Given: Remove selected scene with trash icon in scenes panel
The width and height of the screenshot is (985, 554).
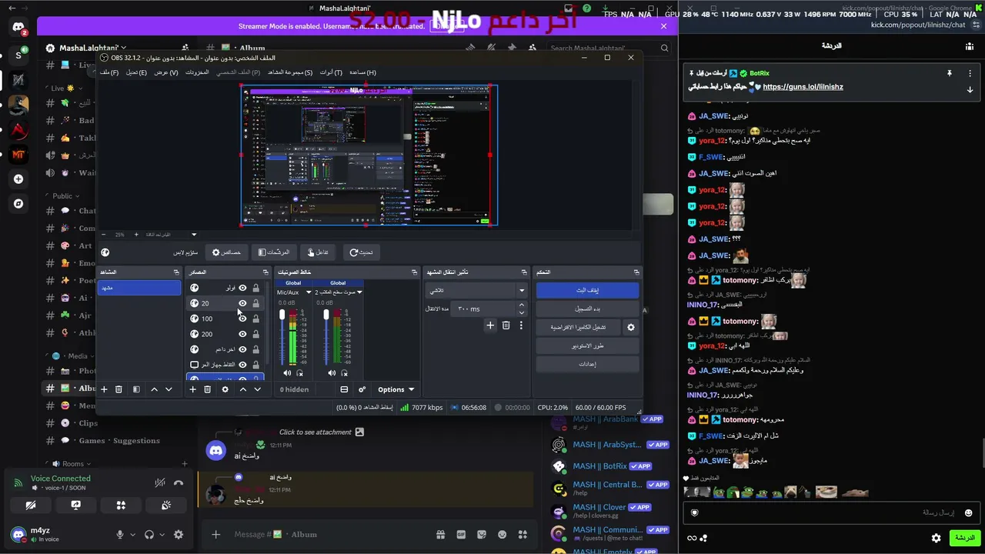Looking at the screenshot, I should (119, 389).
